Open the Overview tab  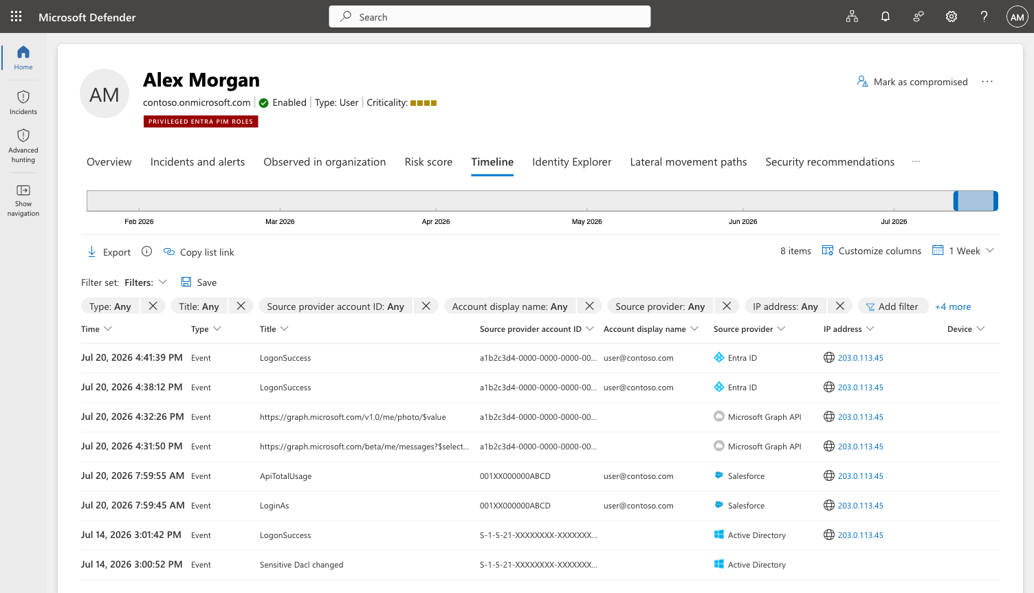tap(109, 162)
